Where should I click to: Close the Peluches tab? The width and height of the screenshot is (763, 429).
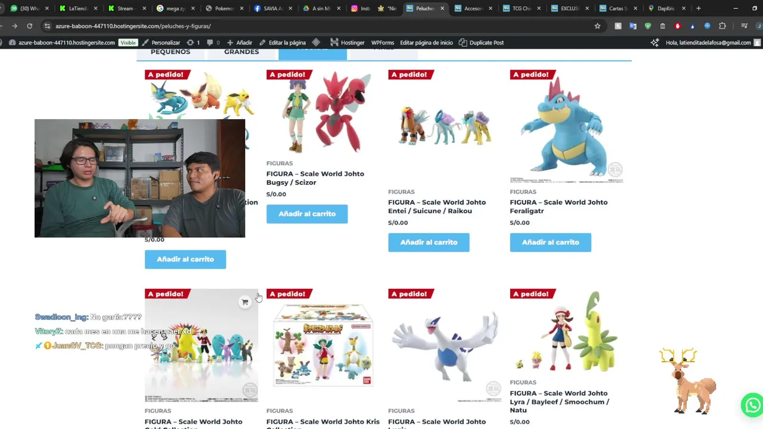[442, 8]
